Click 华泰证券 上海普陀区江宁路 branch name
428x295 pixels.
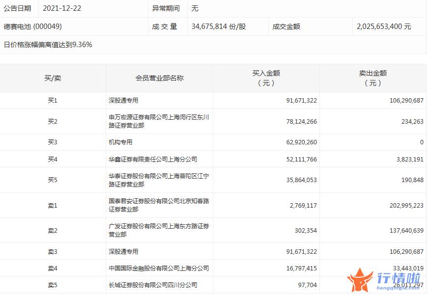(x=159, y=180)
